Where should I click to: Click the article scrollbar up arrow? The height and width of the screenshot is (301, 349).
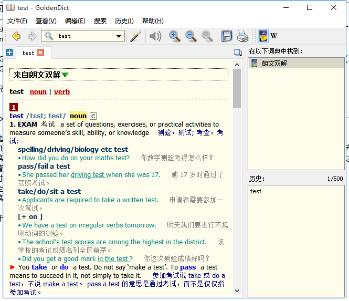(237, 65)
